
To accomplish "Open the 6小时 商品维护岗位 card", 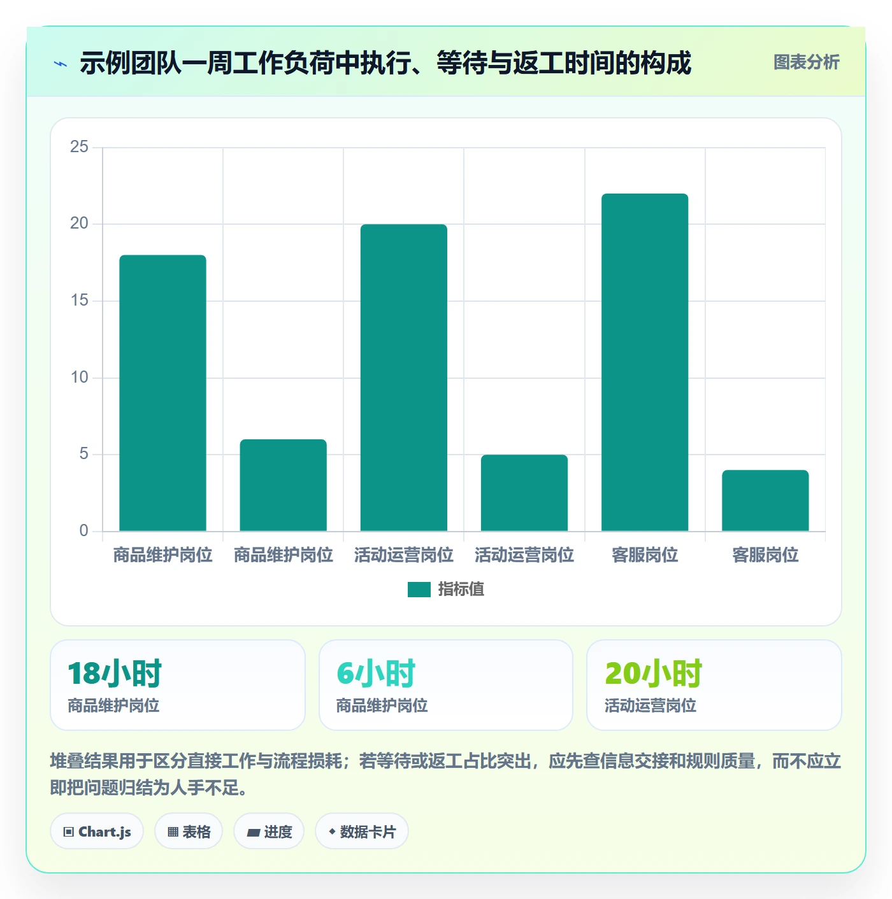I will 446,685.
